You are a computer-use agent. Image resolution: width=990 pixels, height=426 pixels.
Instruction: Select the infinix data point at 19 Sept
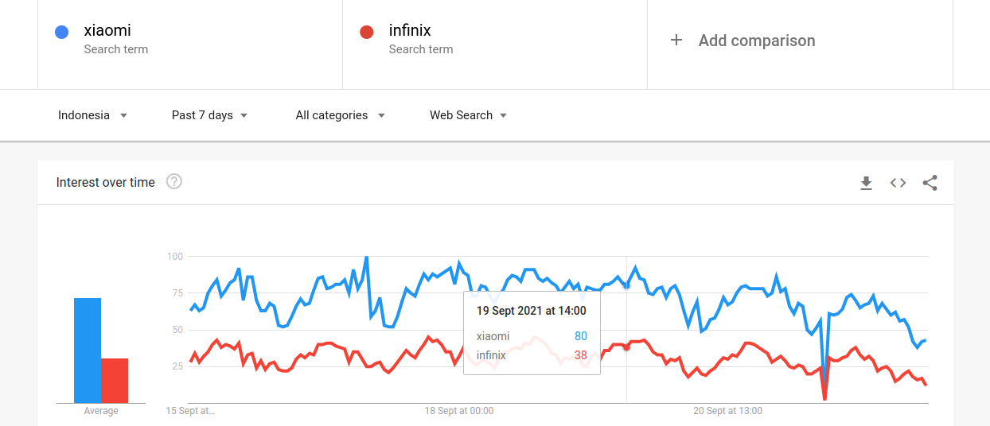pos(626,347)
